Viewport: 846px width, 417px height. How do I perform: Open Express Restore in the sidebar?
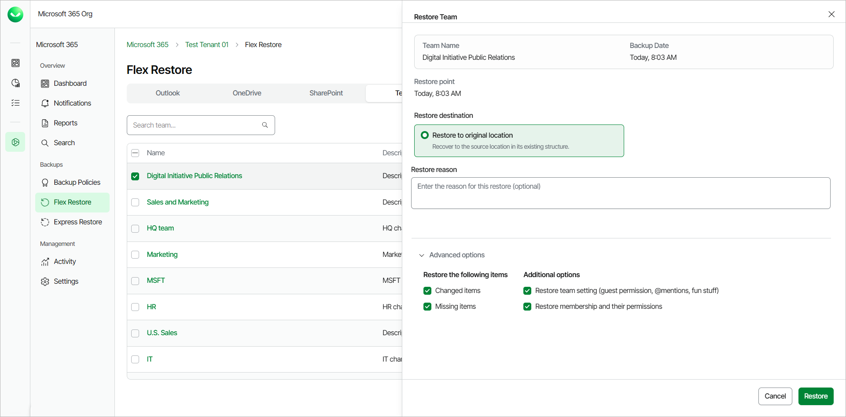[72, 222]
